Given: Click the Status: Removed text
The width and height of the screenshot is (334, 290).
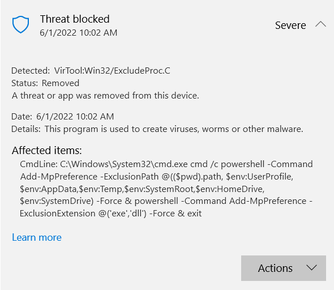Looking at the screenshot, I should click(45, 83).
